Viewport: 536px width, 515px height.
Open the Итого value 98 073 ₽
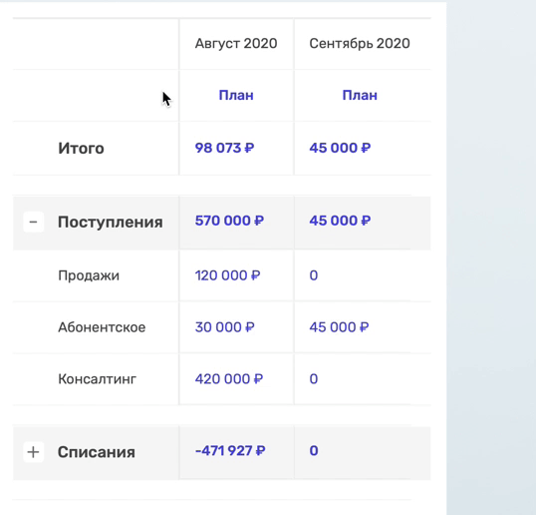pos(224,148)
